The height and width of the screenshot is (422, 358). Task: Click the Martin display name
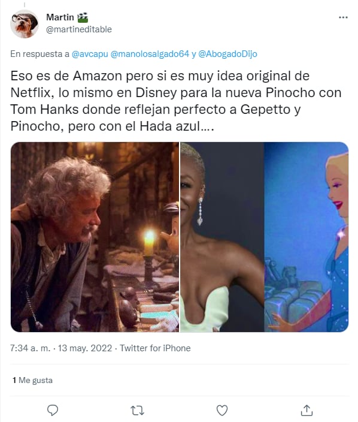pos(60,17)
